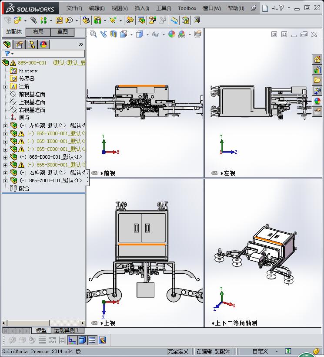Toggle link icon beside *前视 view label
The image size is (324, 357).
click(94, 173)
